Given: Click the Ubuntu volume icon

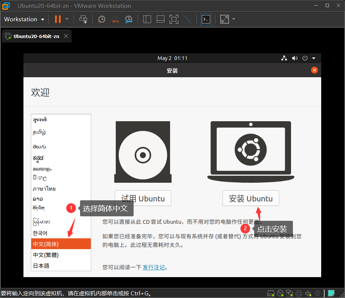Looking at the screenshot, I should pyautogui.click(x=295, y=58).
